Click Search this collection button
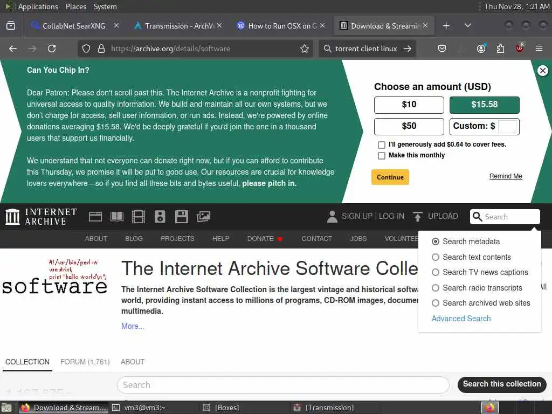This screenshot has width=552, height=414. tap(502, 384)
